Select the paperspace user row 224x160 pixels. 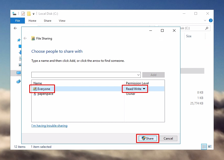point(98,94)
